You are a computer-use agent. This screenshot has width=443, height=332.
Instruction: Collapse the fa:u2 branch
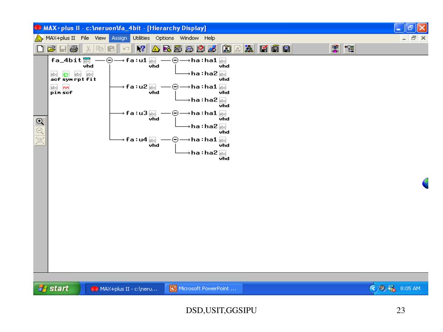pos(175,86)
